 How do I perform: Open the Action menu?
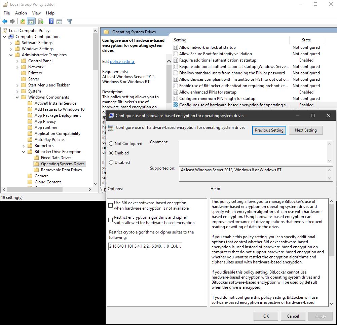[21, 13]
